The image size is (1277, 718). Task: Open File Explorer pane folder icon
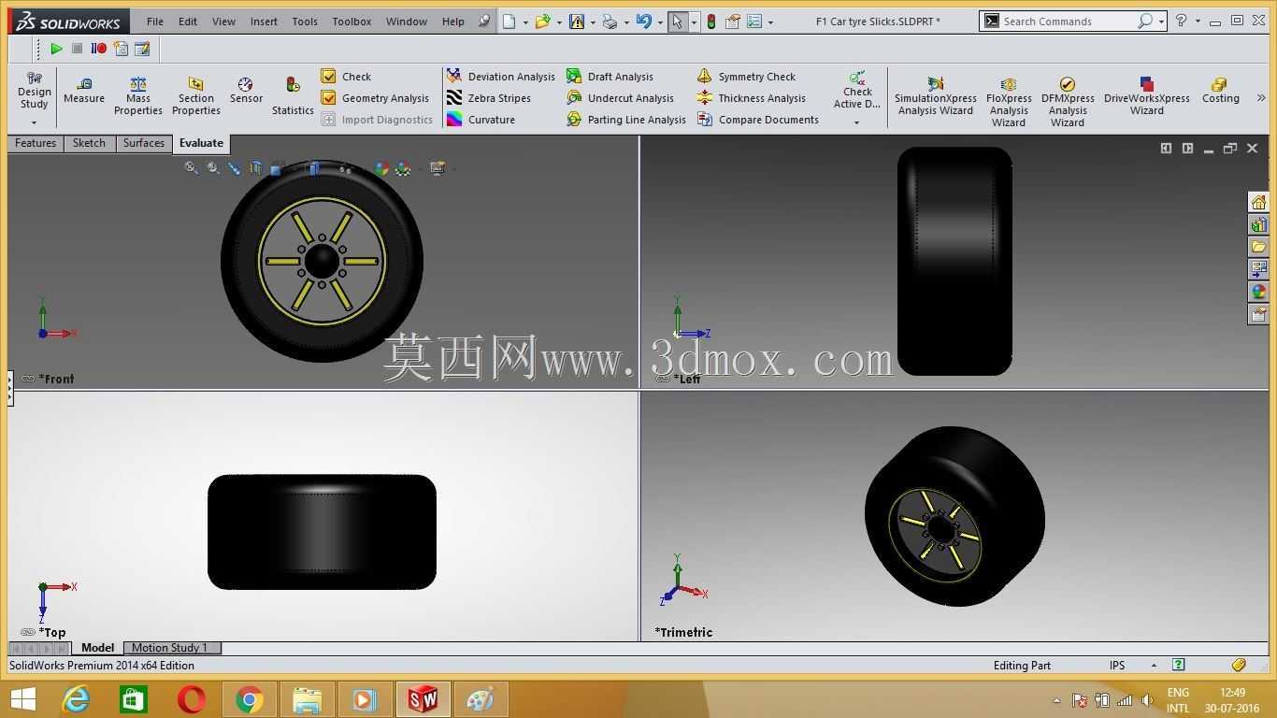[x=1258, y=247]
